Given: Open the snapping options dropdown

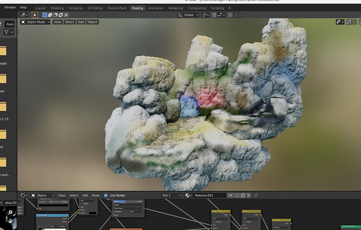Looking at the screenshot, I should 221,15.
